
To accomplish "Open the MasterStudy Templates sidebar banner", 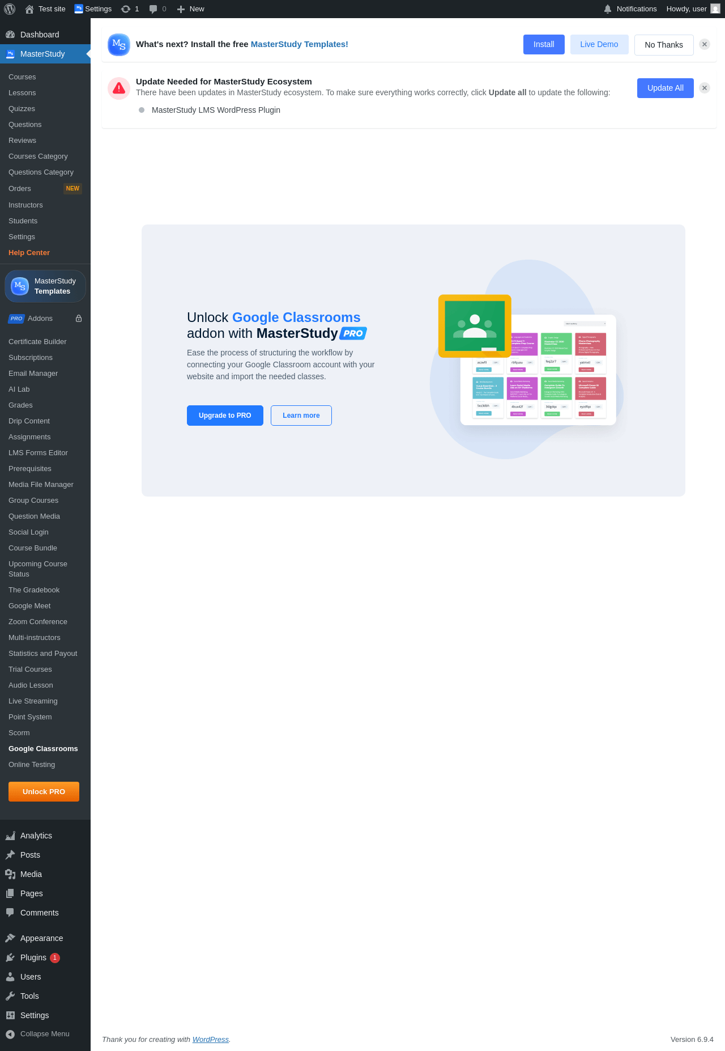I will pyautogui.click(x=45, y=286).
